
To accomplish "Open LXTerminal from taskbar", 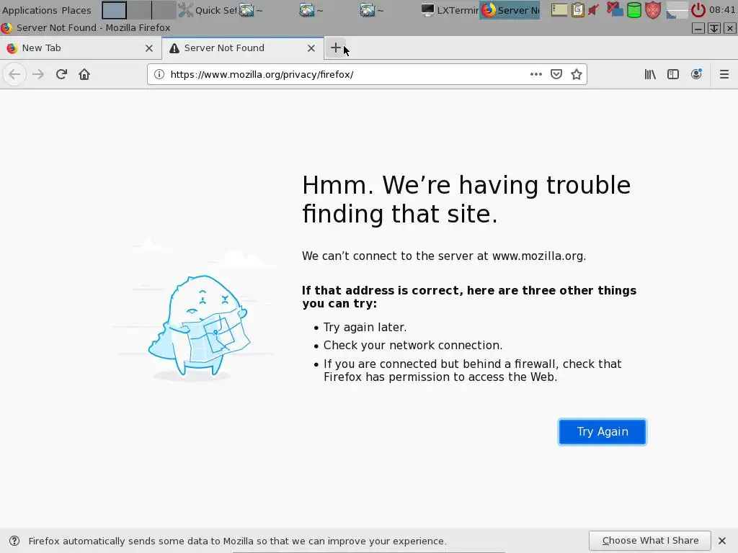I will click(450, 10).
